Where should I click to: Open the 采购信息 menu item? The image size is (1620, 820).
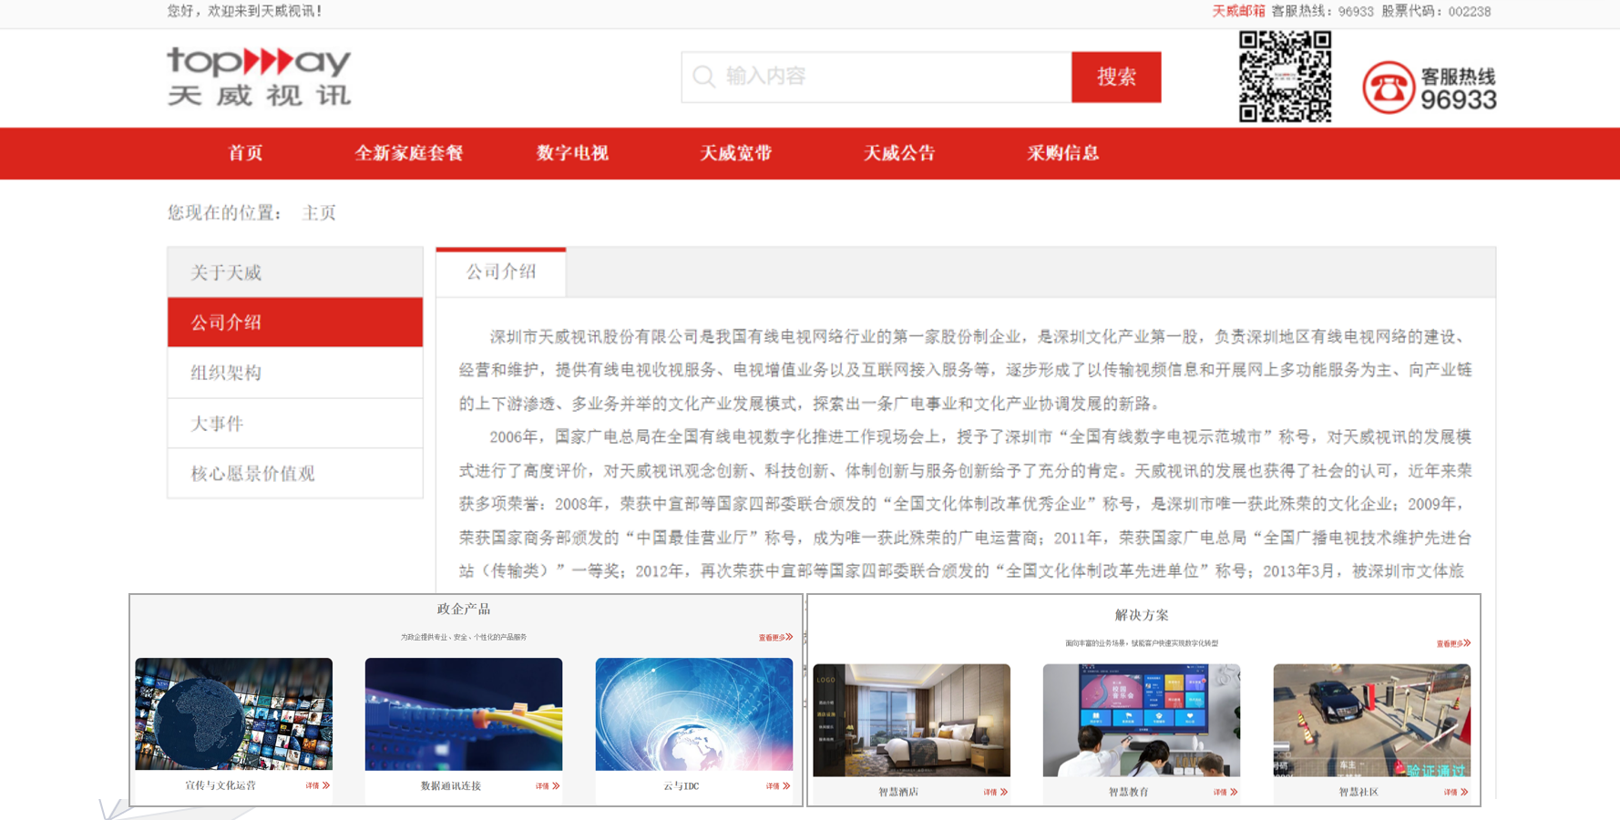[x=1063, y=153]
